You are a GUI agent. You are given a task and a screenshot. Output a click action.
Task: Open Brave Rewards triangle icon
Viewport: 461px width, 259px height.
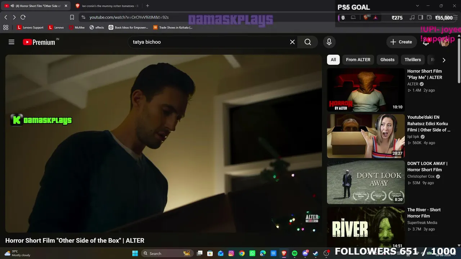tap(375, 17)
